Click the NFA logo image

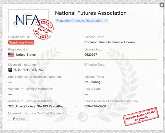pos(28,21)
